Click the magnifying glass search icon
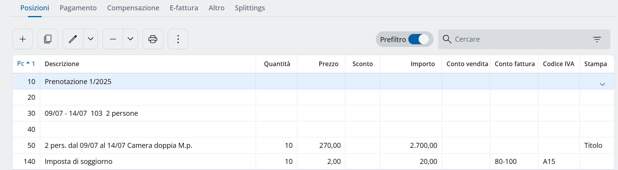This screenshot has width=618, height=170. 447,39
